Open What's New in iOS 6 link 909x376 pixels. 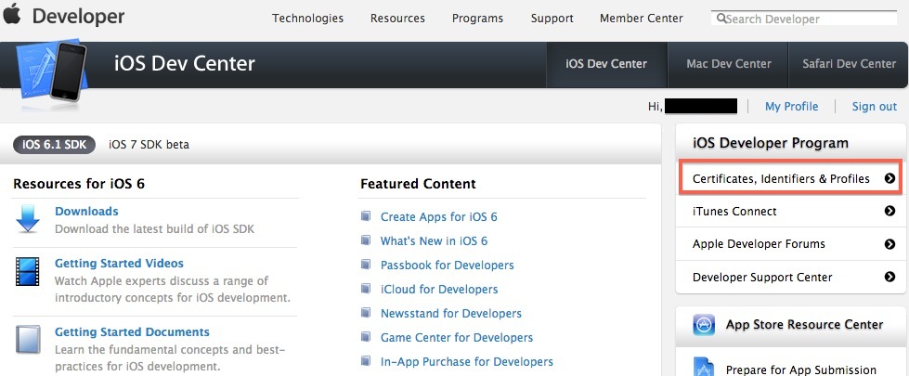click(434, 241)
